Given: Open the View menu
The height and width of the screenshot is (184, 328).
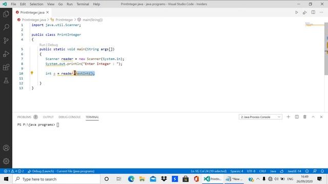Looking at the screenshot, I should click(51, 4).
